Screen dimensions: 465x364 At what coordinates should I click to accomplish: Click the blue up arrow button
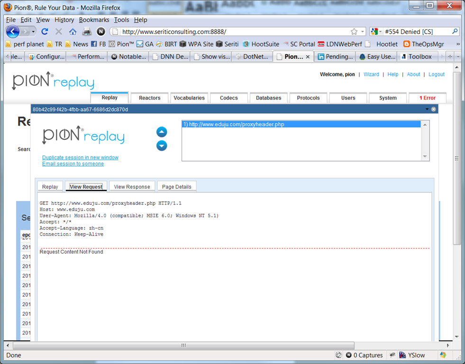162,132
